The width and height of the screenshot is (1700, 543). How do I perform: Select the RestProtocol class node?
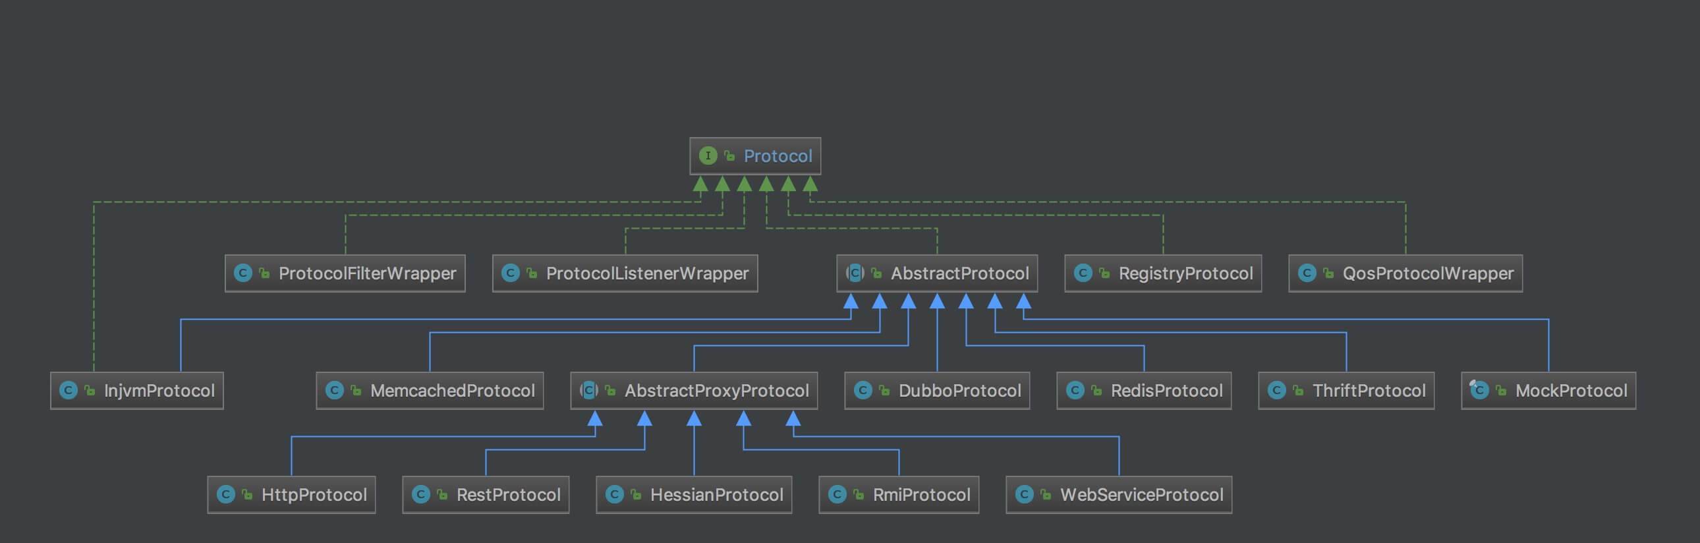486,495
